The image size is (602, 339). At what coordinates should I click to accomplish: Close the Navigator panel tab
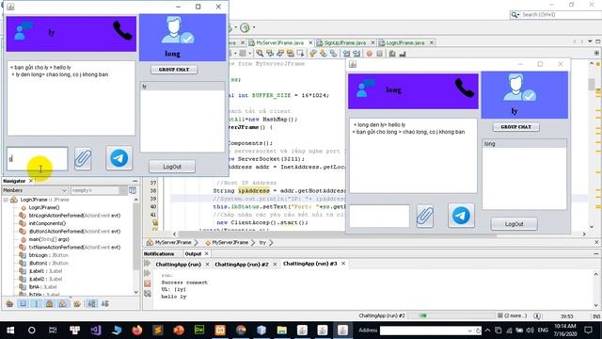[x=31, y=181]
